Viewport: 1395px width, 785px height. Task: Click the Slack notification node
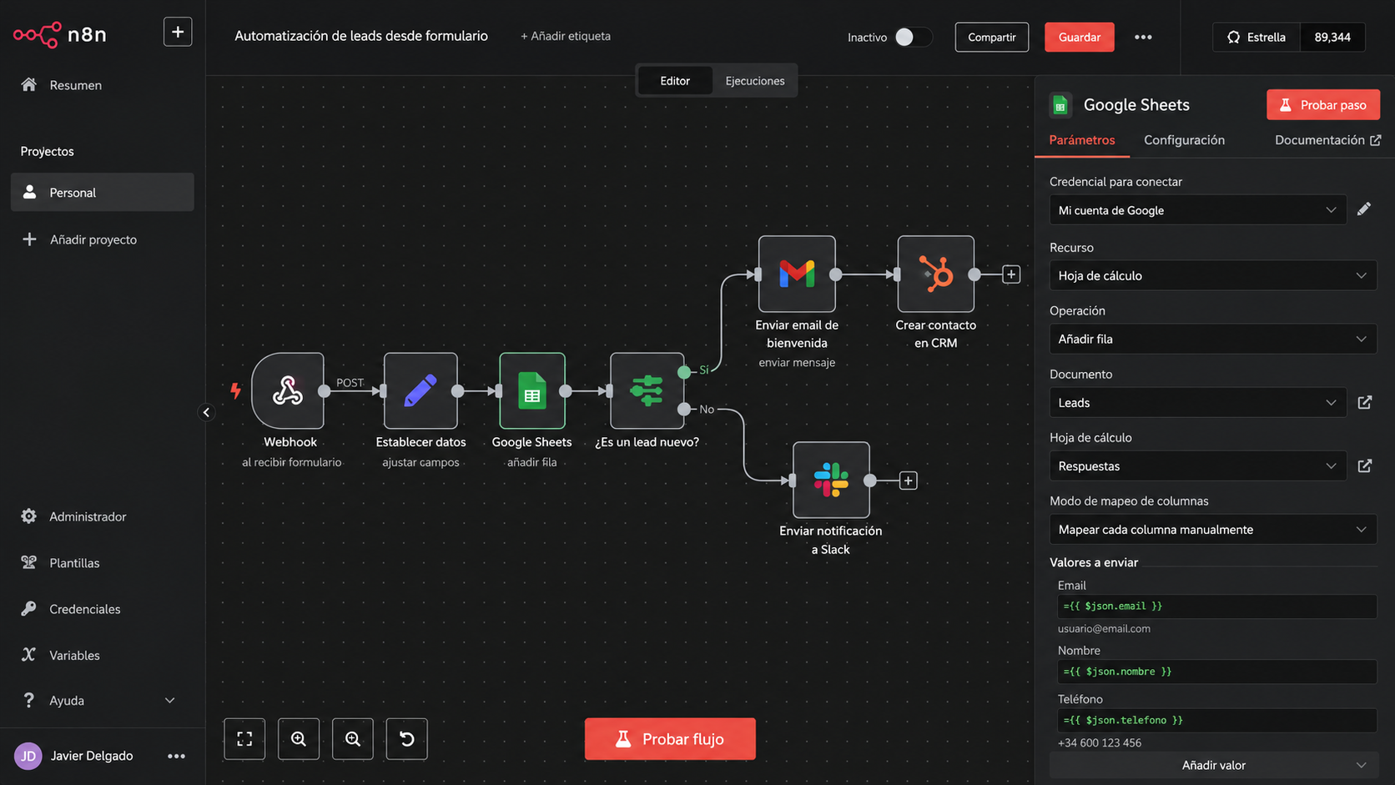tap(831, 480)
